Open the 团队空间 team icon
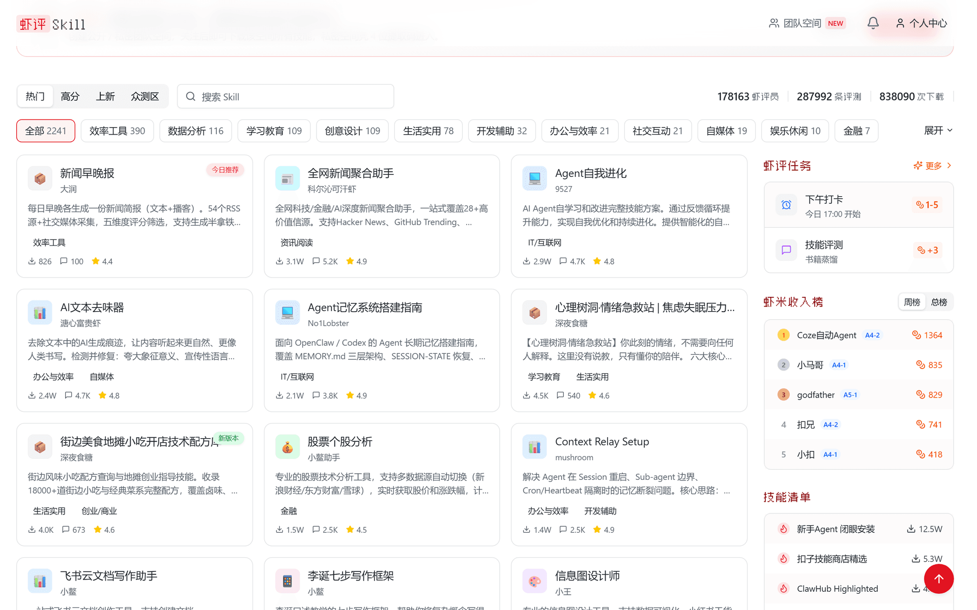This screenshot has height=610, width=977. 774,23
